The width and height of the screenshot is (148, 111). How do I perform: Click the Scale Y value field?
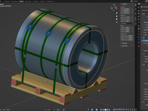(125, 30)
